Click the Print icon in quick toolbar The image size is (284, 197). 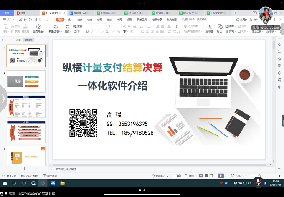tap(30, 20)
